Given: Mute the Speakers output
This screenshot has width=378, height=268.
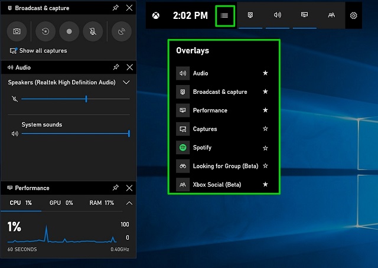Looking at the screenshot, I should click(15, 99).
